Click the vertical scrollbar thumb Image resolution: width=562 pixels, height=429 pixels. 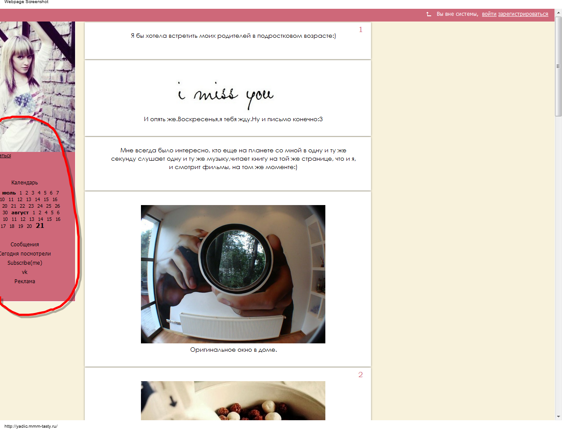(558, 67)
